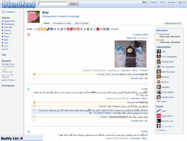
Task: Click Embed in a web page link
Action: click(x=69, y=16)
